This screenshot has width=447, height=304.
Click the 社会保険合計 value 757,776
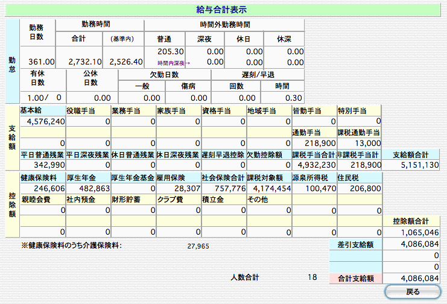[223, 188]
